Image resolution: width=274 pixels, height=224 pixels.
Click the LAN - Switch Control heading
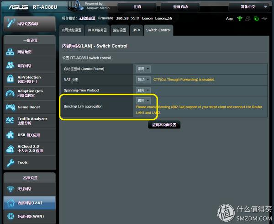click(95, 46)
